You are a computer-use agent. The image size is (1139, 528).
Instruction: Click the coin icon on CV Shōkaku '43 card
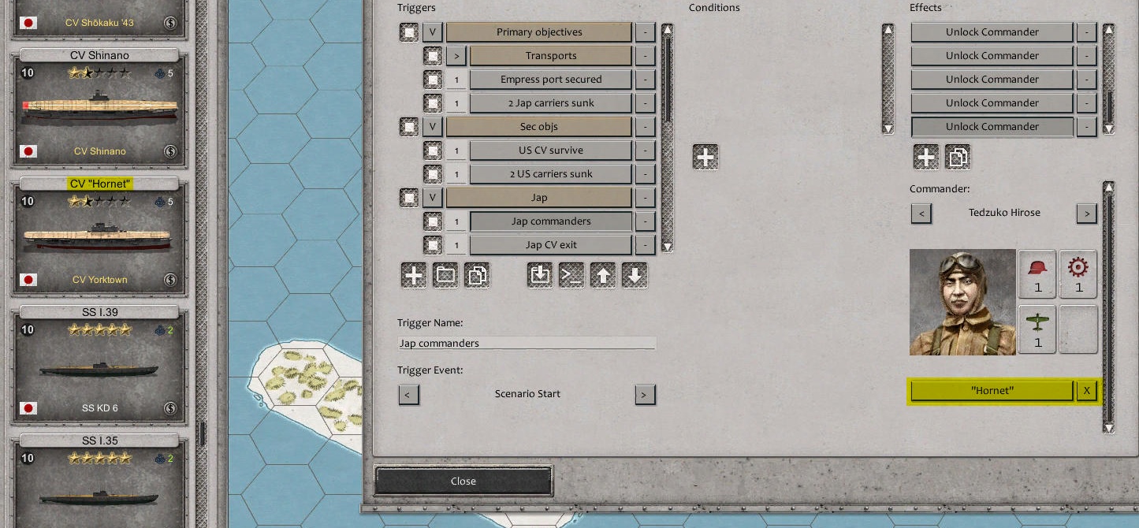point(170,23)
